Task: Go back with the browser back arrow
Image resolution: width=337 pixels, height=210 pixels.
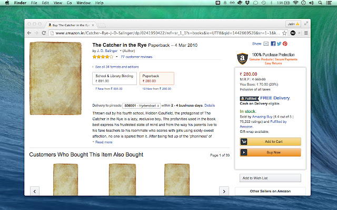Action: click(29, 33)
